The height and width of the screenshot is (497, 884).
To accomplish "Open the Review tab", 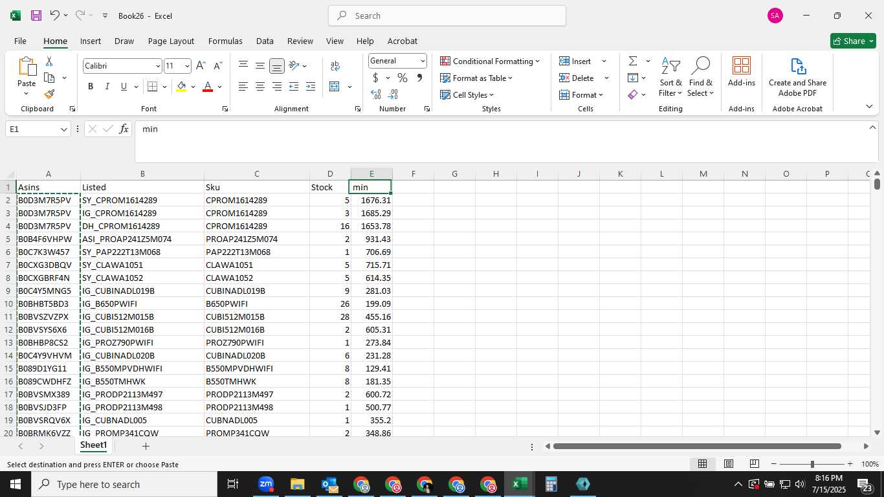I will coord(300,41).
